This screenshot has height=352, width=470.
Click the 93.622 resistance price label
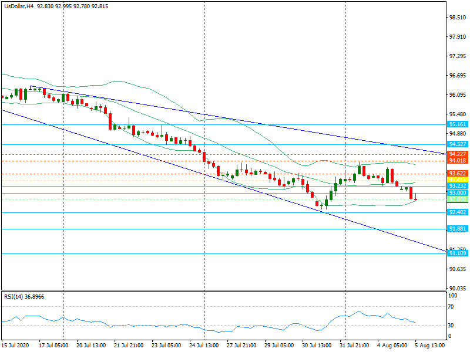click(457, 174)
